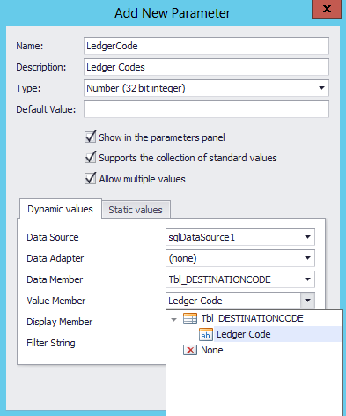Viewport: 346px width, 416px height.
Task: Close the Value Member dropdown arrow
Action: pyautogui.click(x=307, y=301)
